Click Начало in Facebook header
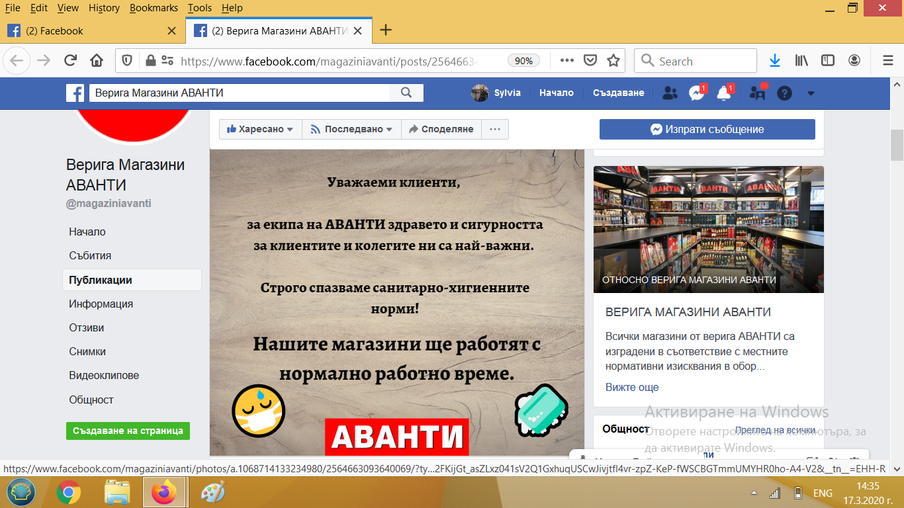The image size is (904, 508). click(x=557, y=93)
